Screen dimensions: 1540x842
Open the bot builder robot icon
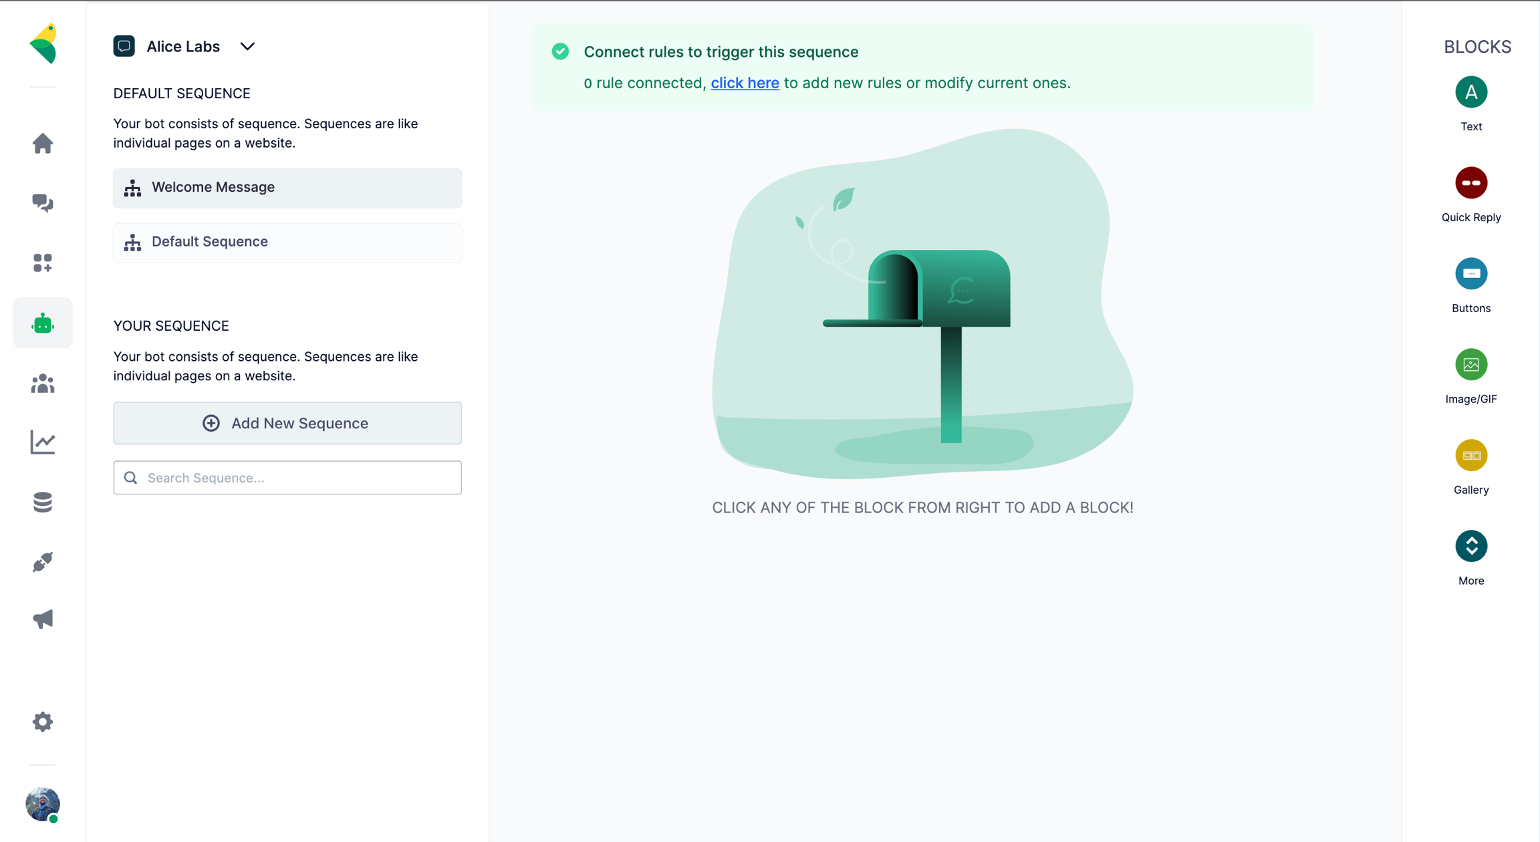(x=43, y=323)
